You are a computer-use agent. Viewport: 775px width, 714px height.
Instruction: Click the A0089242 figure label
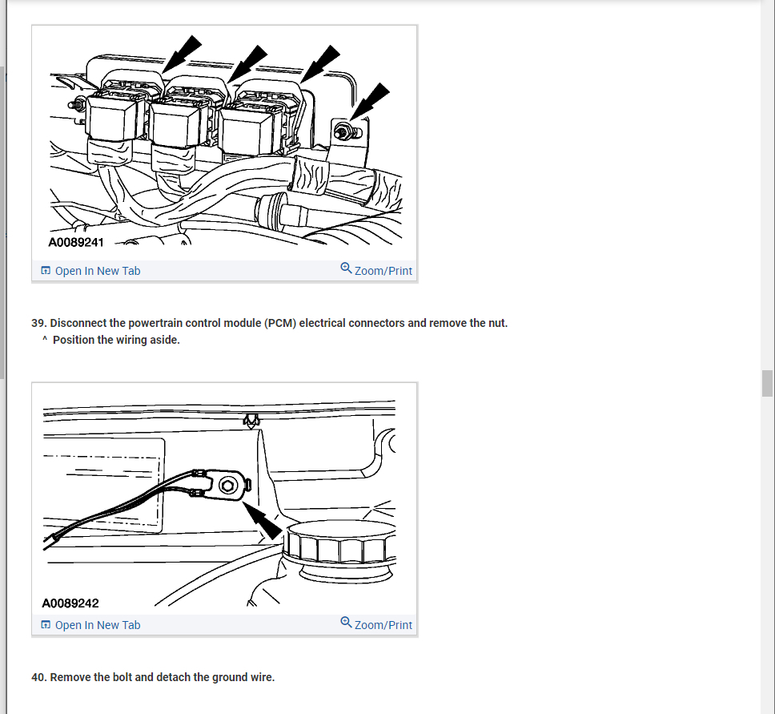click(70, 603)
